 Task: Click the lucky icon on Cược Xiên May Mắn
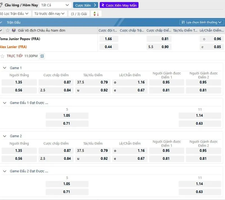tap(103, 5)
